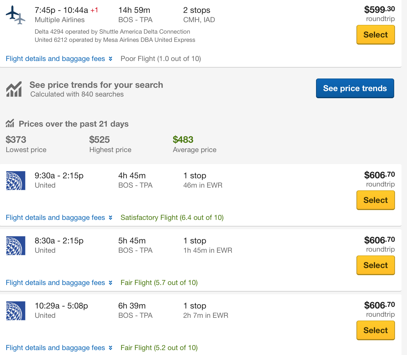Click the small chart icon beside Prices heading
Viewport: 407px width, 355px height.
pyautogui.click(x=10, y=124)
